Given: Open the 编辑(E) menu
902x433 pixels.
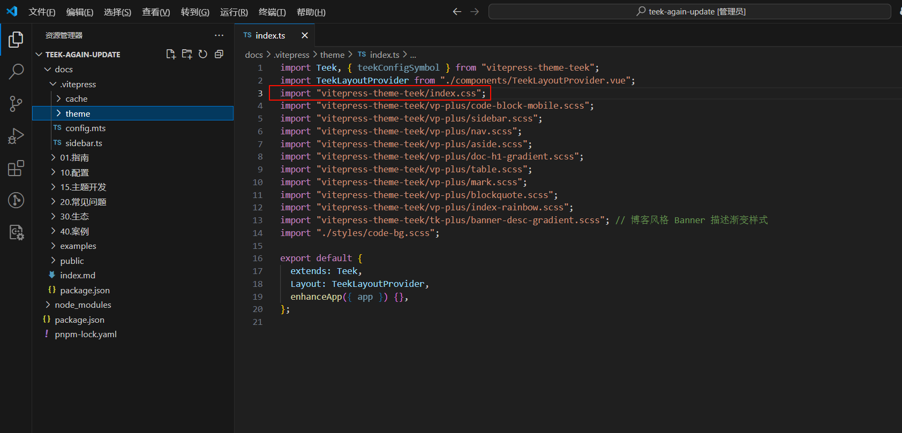Looking at the screenshot, I should click(x=80, y=12).
